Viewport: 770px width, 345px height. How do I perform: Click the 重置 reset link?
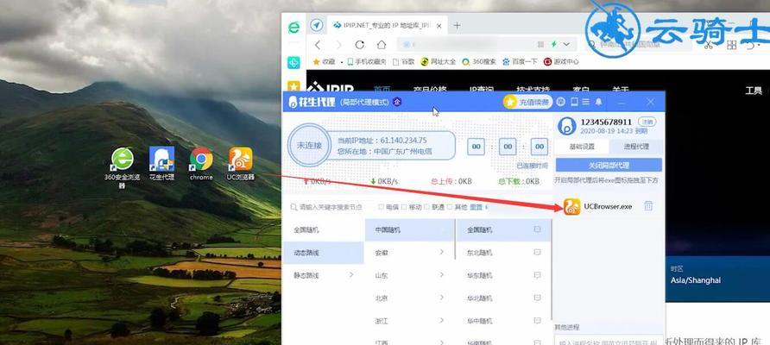(x=476, y=207)
